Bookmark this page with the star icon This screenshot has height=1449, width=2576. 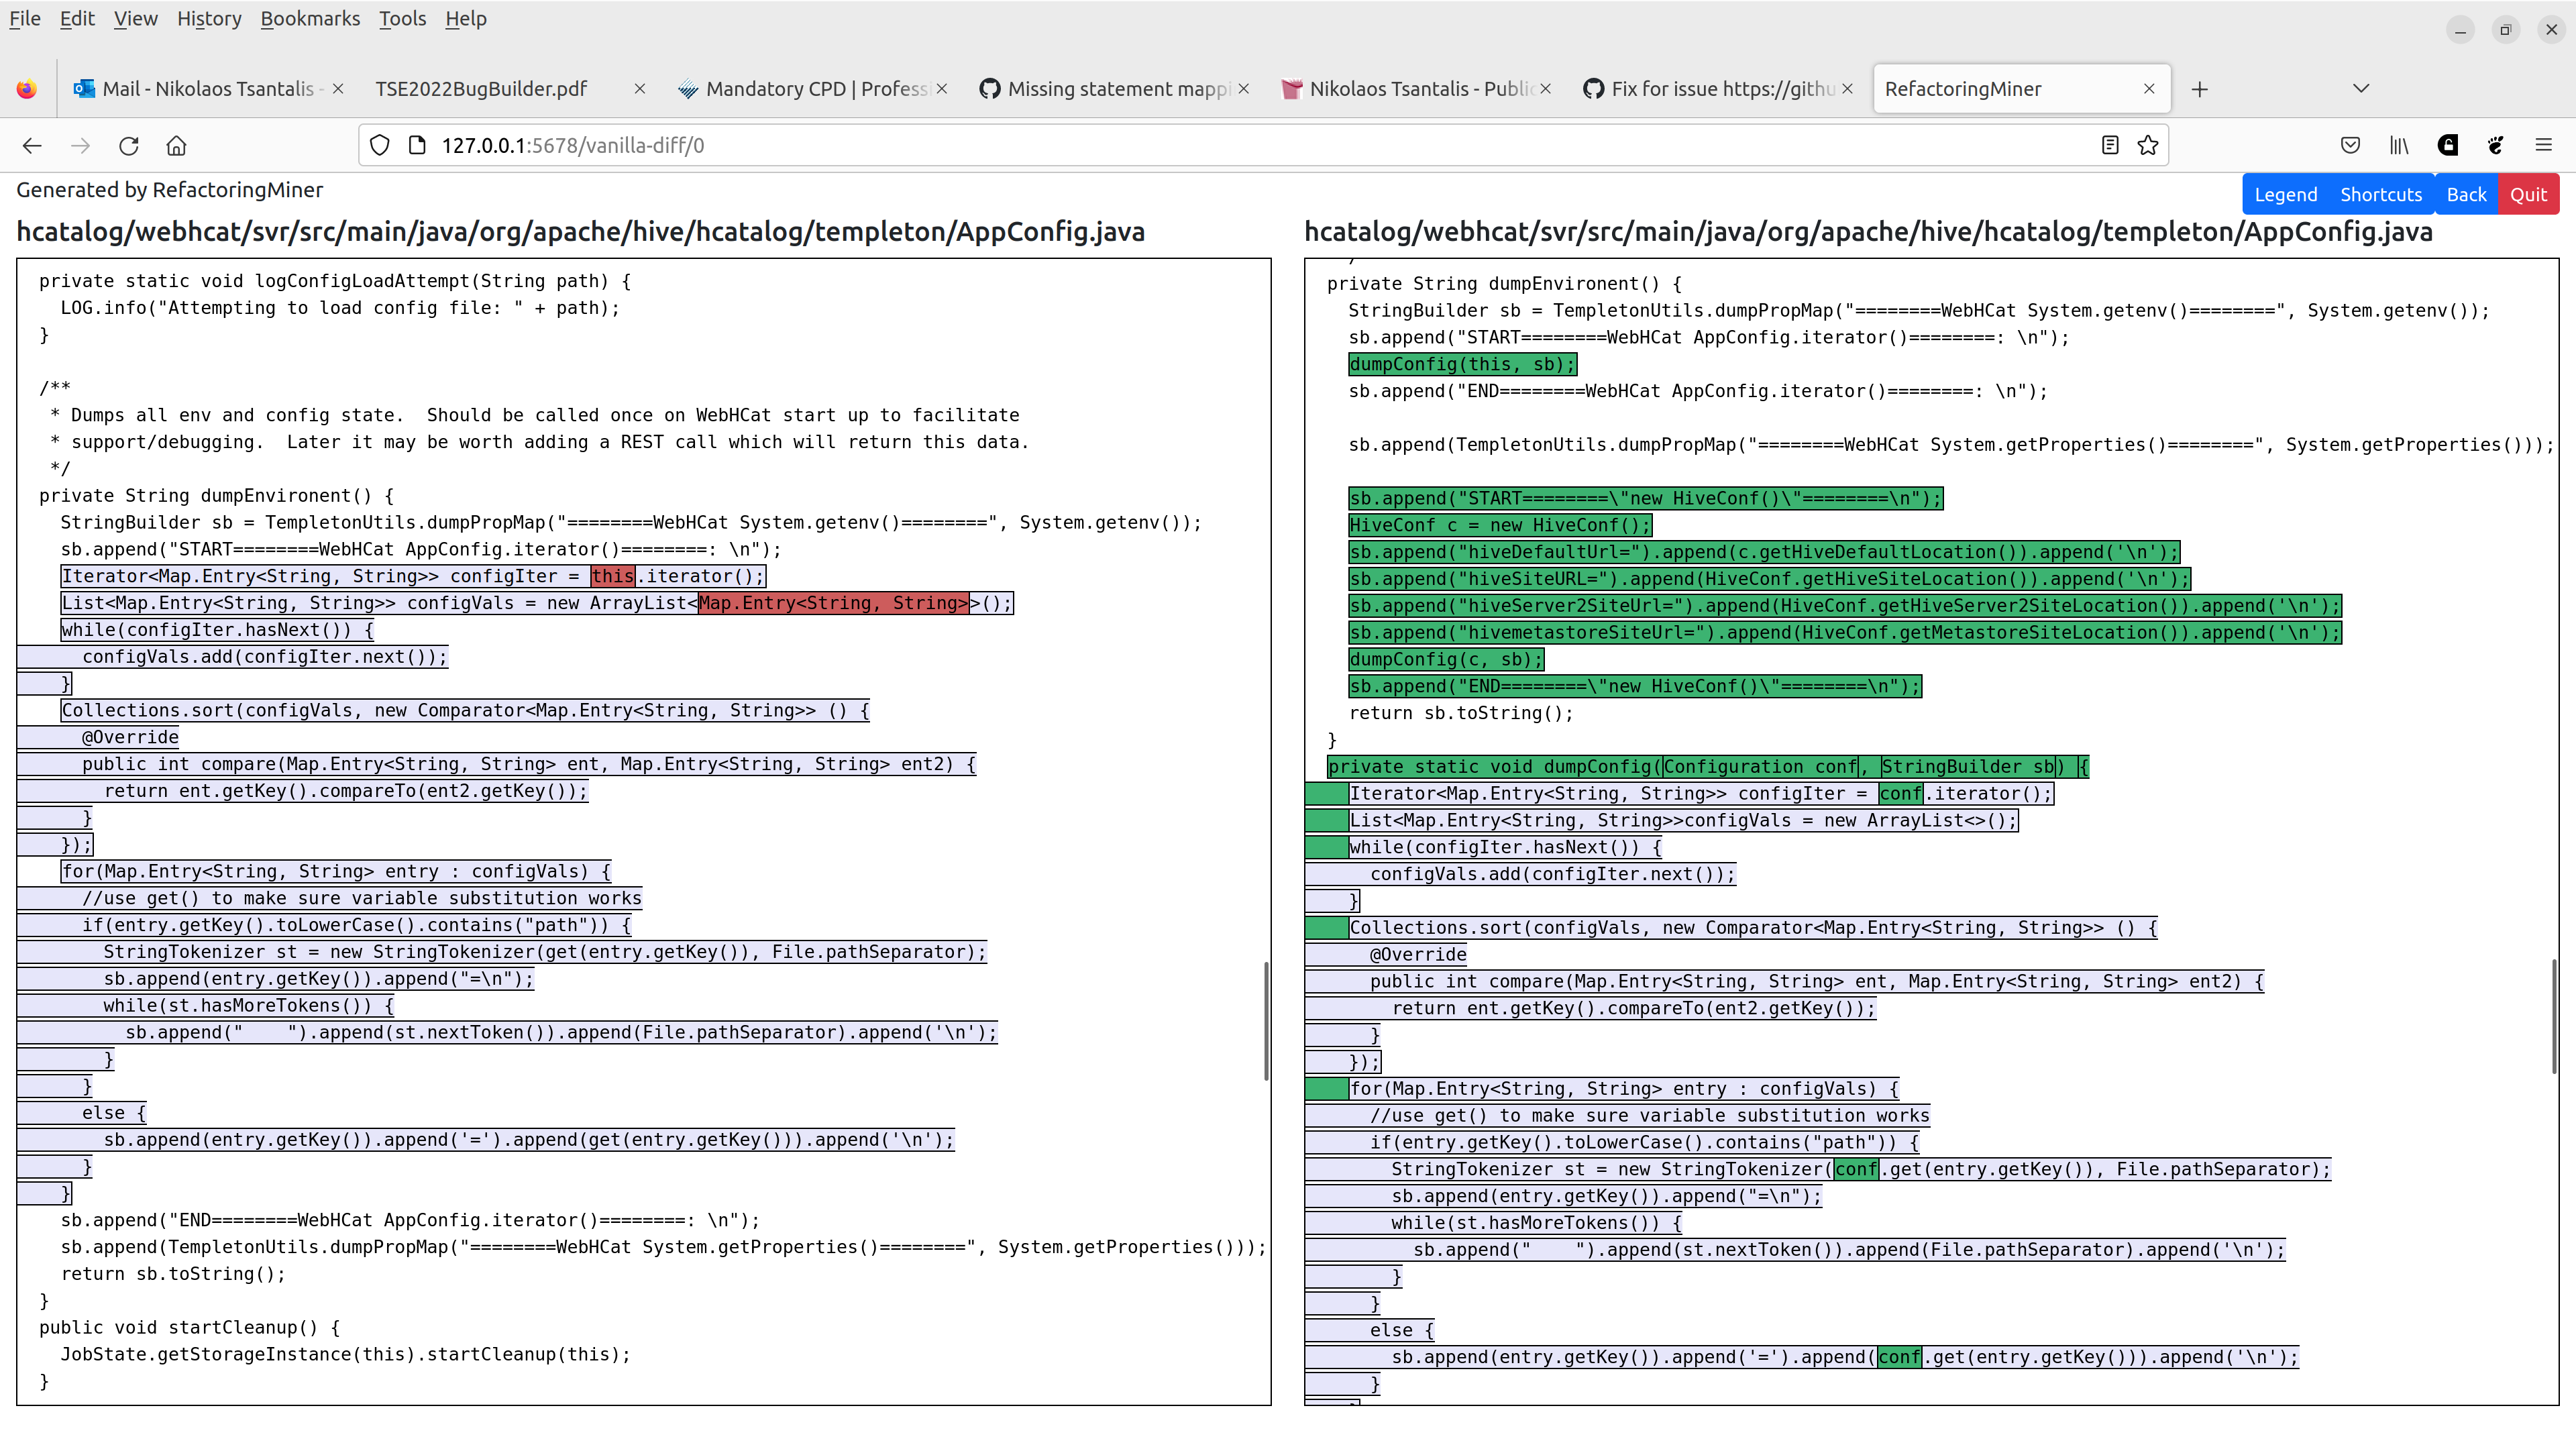2148,145
